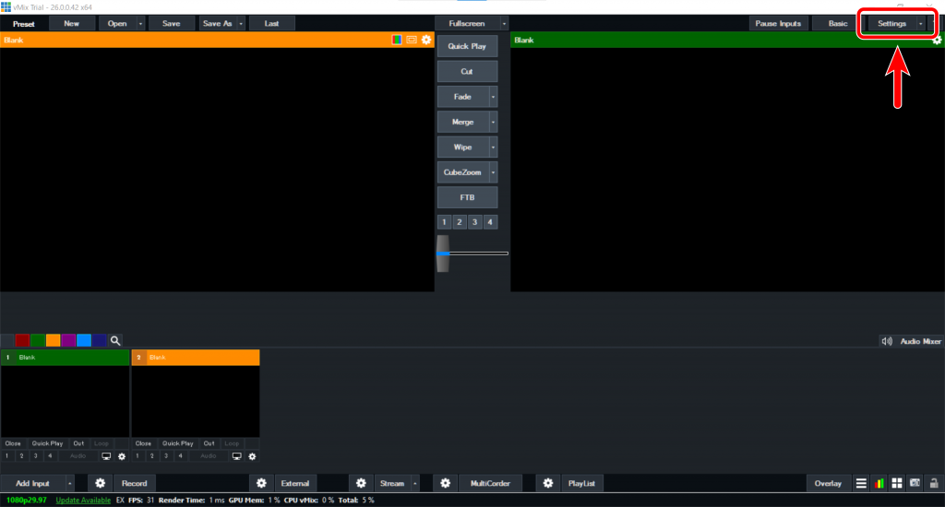Image resolution: width=945 pixels, height=507 pixels.
Task: Click the gear icon beside Record
Action: (x=100, y=483)
